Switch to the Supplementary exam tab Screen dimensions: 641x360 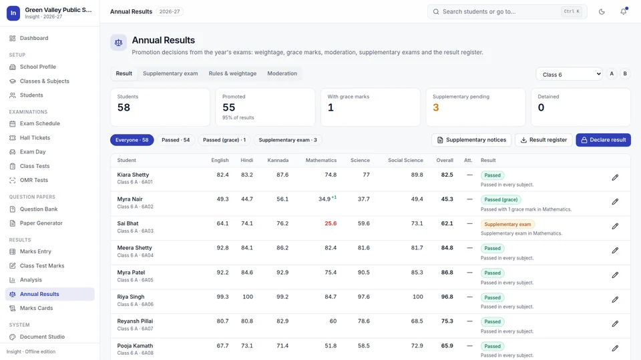(x=170, y=73)
